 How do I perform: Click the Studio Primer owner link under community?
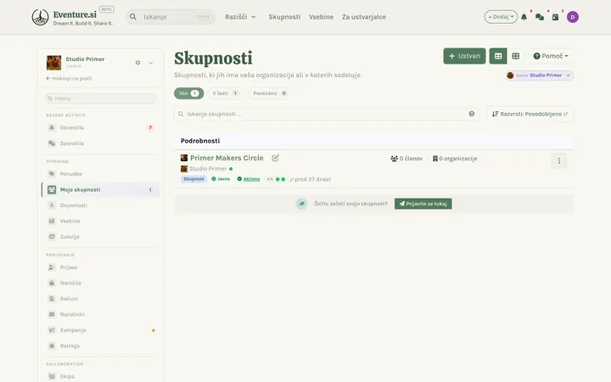(208, 169)
